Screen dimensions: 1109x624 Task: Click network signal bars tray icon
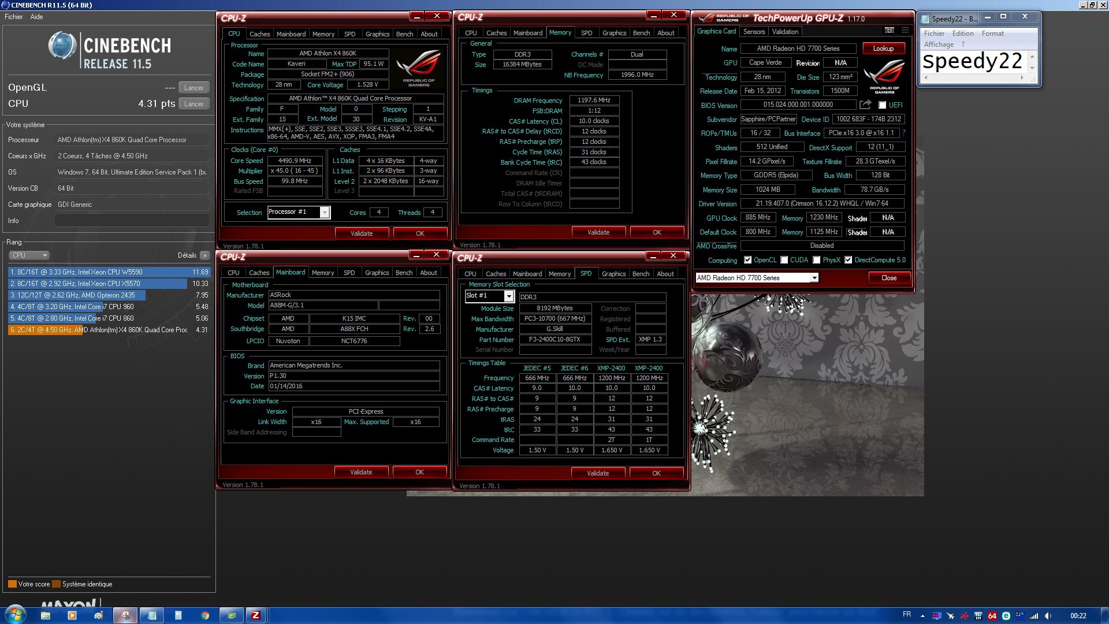click(x=1034, y=616)
